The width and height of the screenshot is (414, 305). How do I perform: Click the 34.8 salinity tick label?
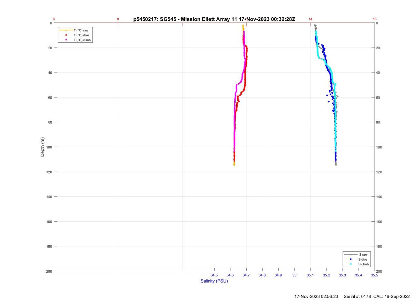click(262, 275)
